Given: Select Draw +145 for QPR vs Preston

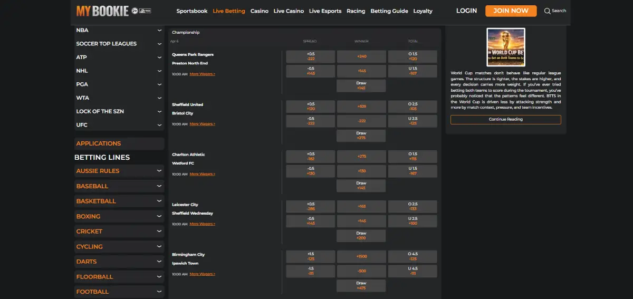Looking at the screenshot, I should pos(361,86).
